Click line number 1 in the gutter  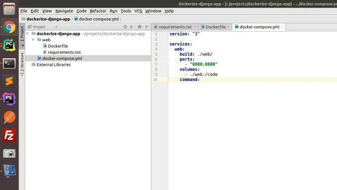point(156,34)
